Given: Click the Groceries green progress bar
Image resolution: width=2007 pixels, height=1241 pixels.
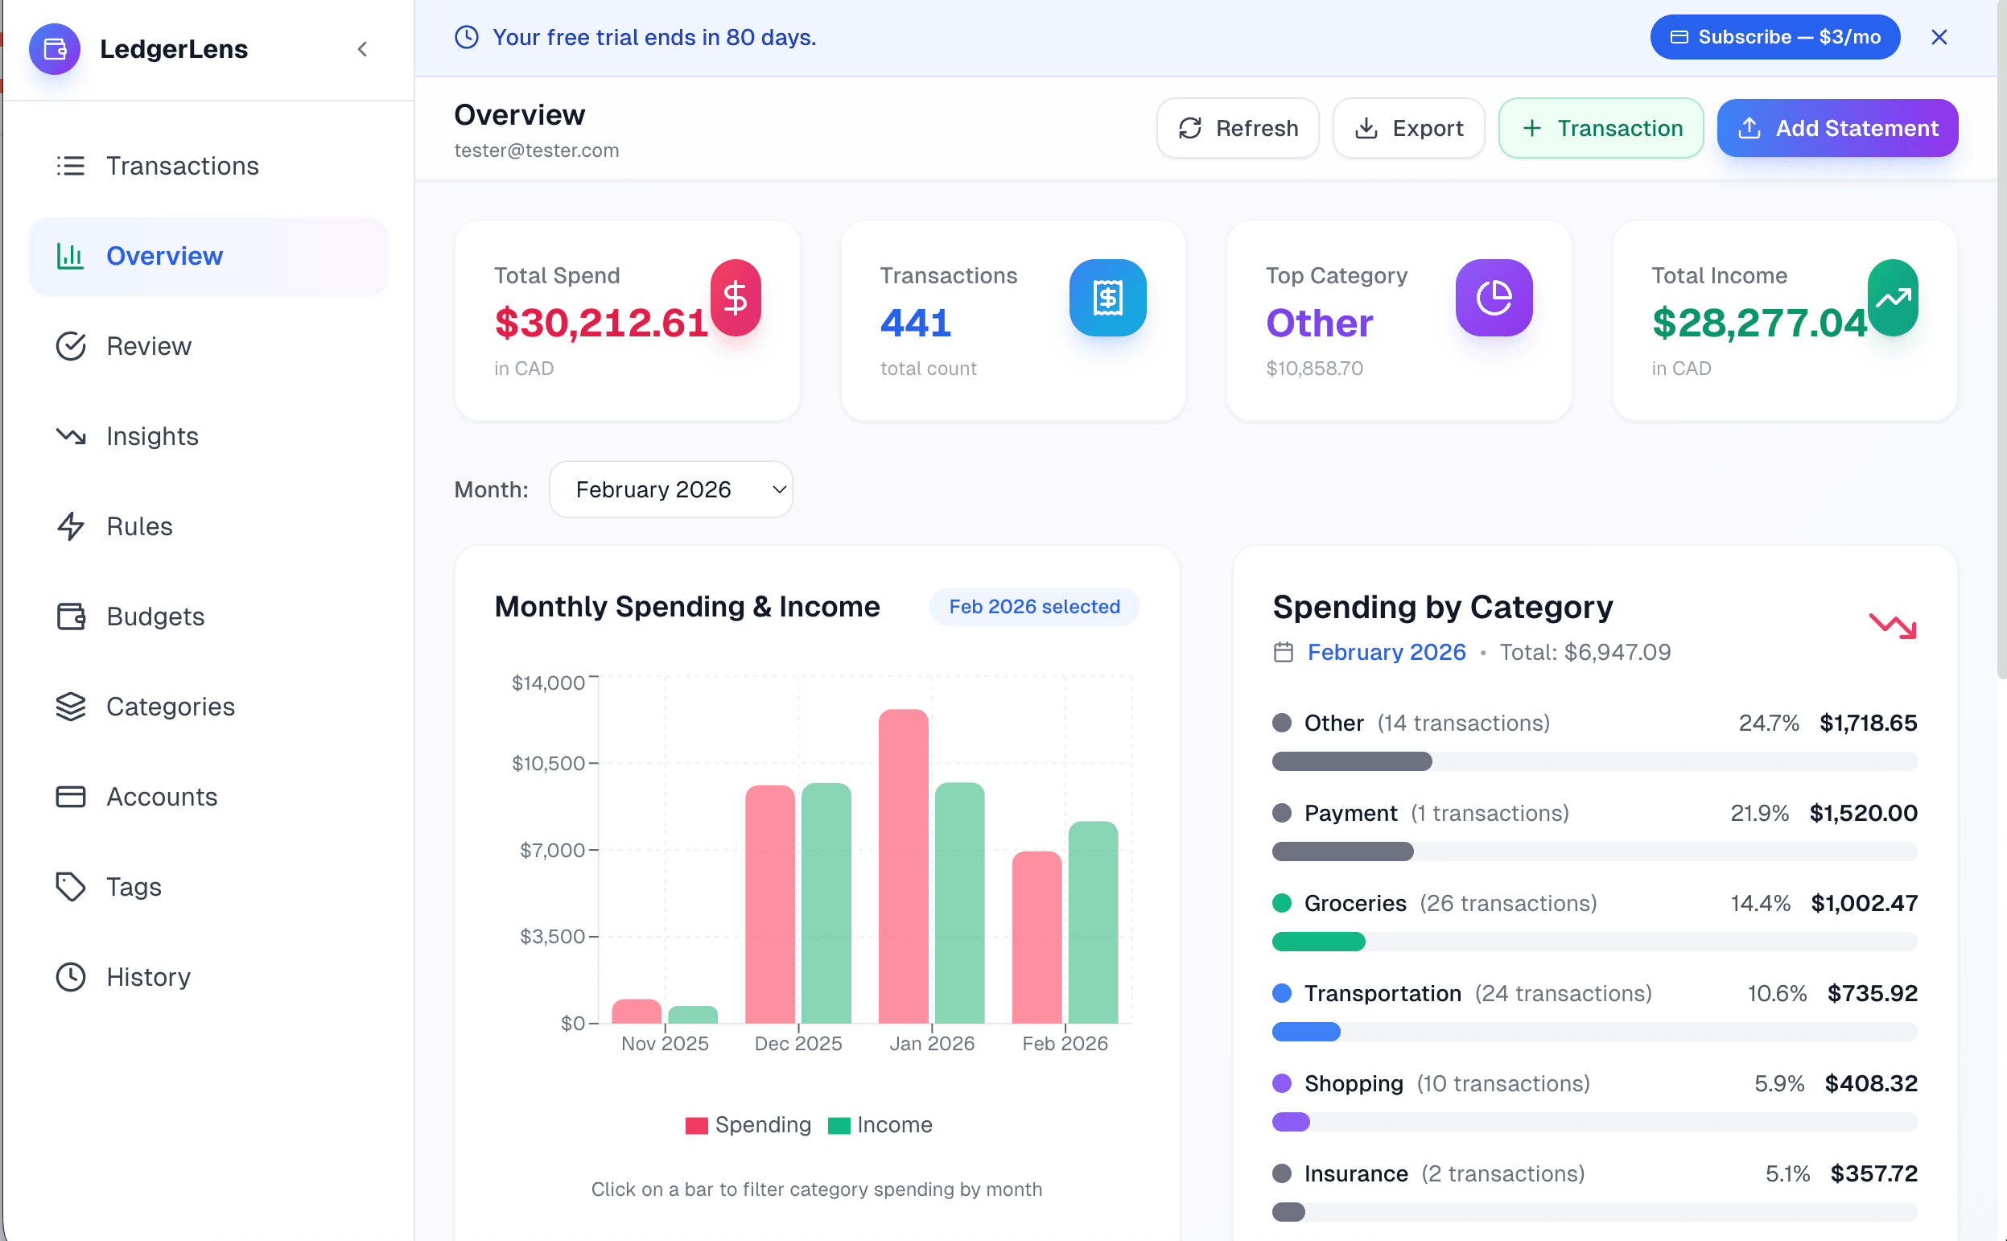Looking at the screenshot, I should [x=1319, y=942].
